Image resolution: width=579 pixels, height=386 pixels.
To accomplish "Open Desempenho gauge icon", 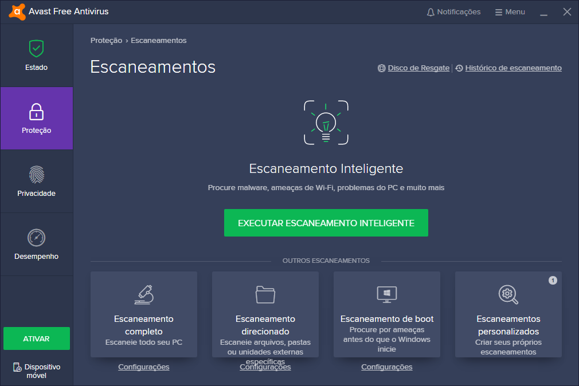I will 36,238.
